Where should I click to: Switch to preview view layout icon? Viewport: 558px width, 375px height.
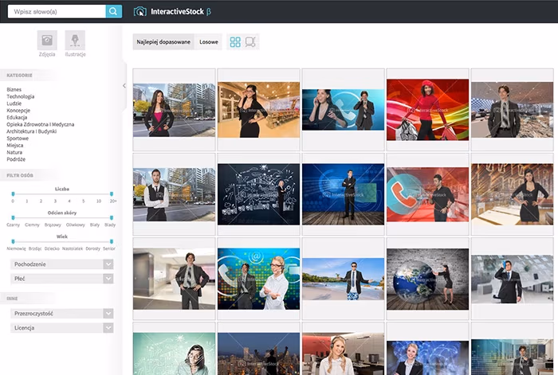[x=250, y=42]
